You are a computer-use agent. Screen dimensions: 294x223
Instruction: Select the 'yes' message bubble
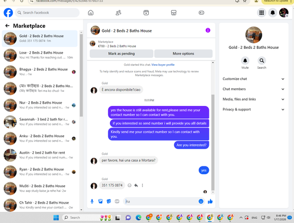pos(203,170)
